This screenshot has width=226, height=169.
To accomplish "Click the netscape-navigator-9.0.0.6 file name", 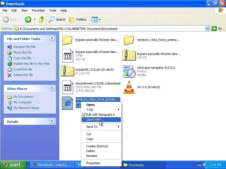I will pos(156,68).
